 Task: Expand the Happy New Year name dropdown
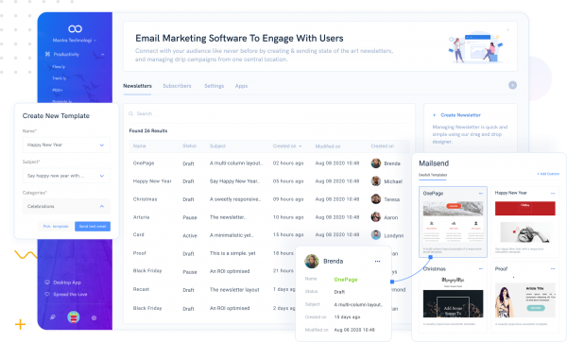click(66, 145)
